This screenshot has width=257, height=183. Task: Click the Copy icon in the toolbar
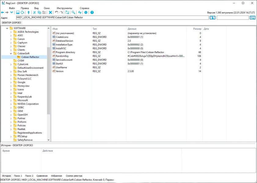click(x=39, y=13)
